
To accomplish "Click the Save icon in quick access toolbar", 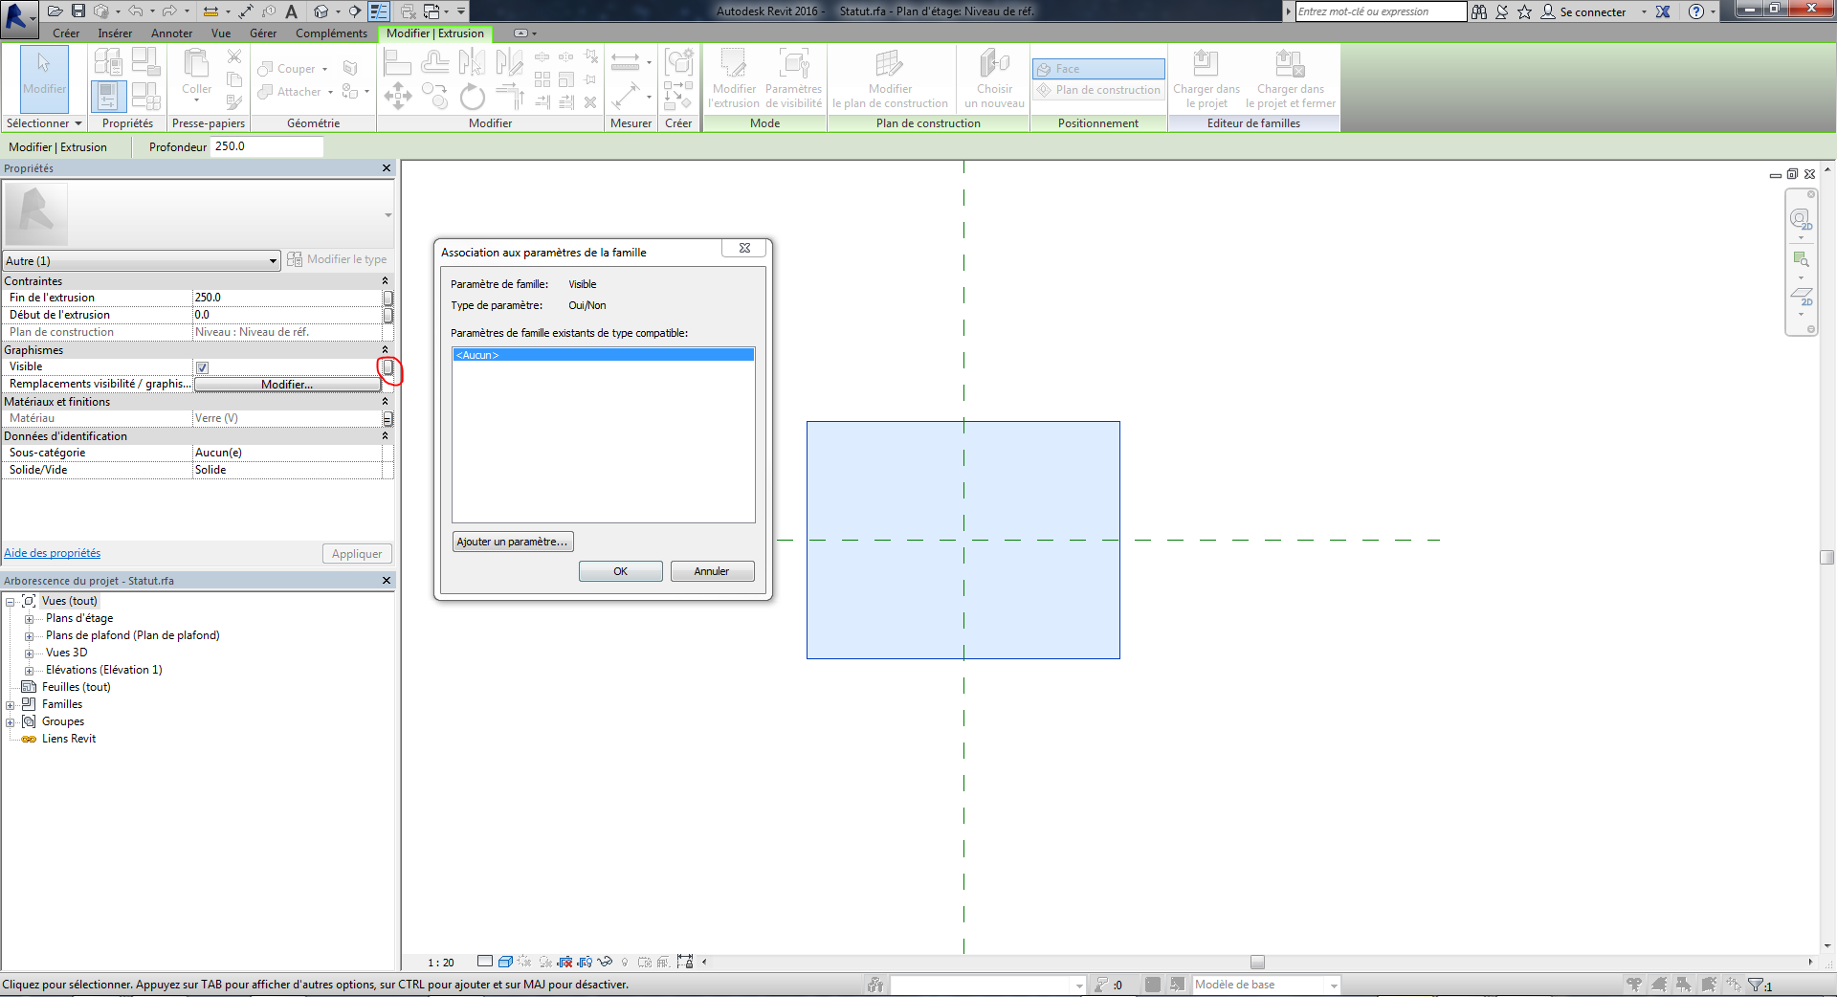I will click(78, 11).
